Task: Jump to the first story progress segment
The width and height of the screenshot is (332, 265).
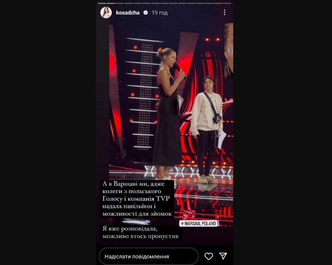Action: [x=102, y=3]
